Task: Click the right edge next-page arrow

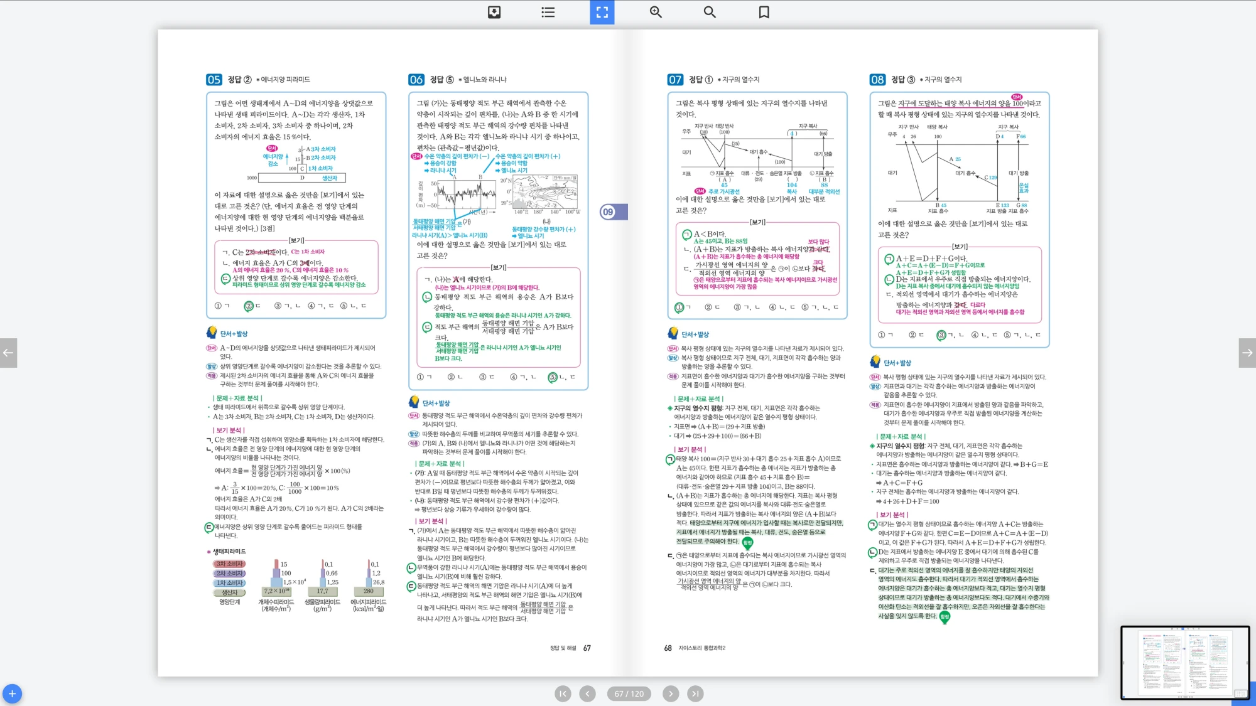Action: (1247, 353)
